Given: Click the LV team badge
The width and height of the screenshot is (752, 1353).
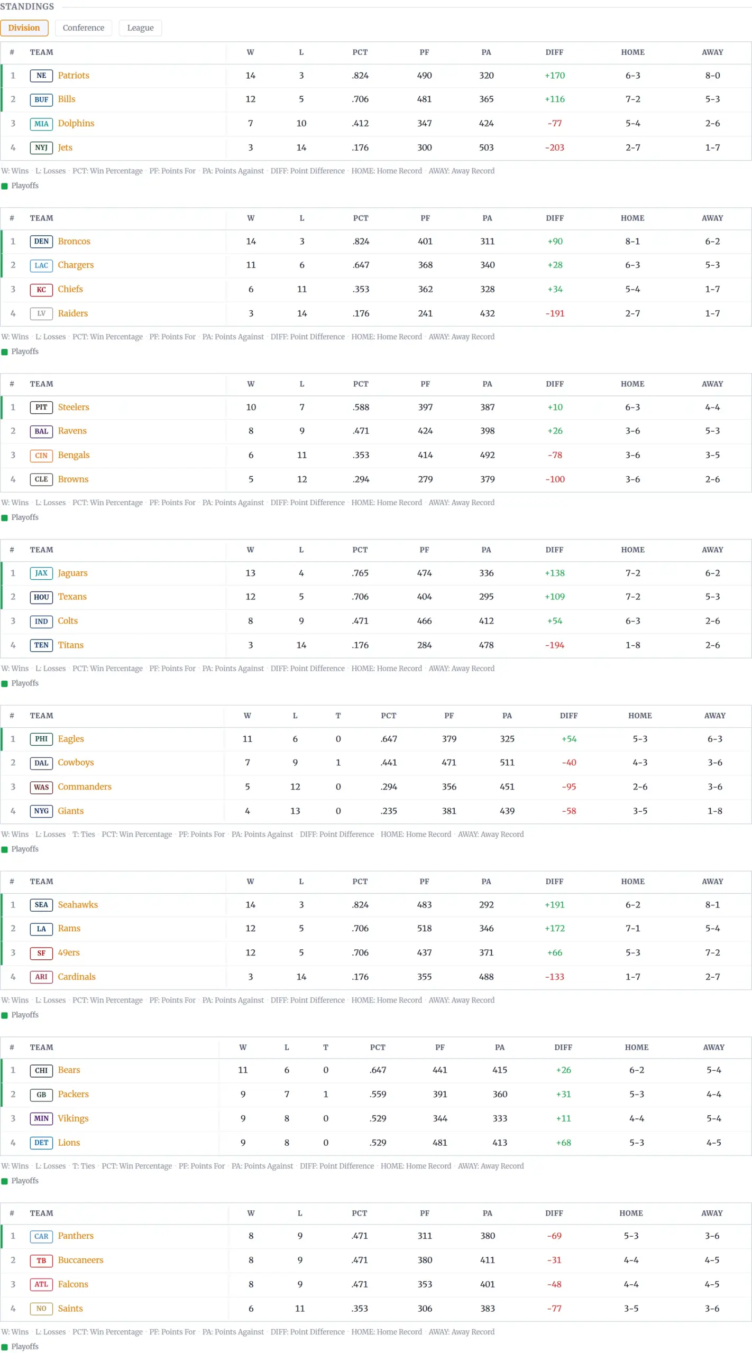Looking at the screenshot, I should point(41,313).
